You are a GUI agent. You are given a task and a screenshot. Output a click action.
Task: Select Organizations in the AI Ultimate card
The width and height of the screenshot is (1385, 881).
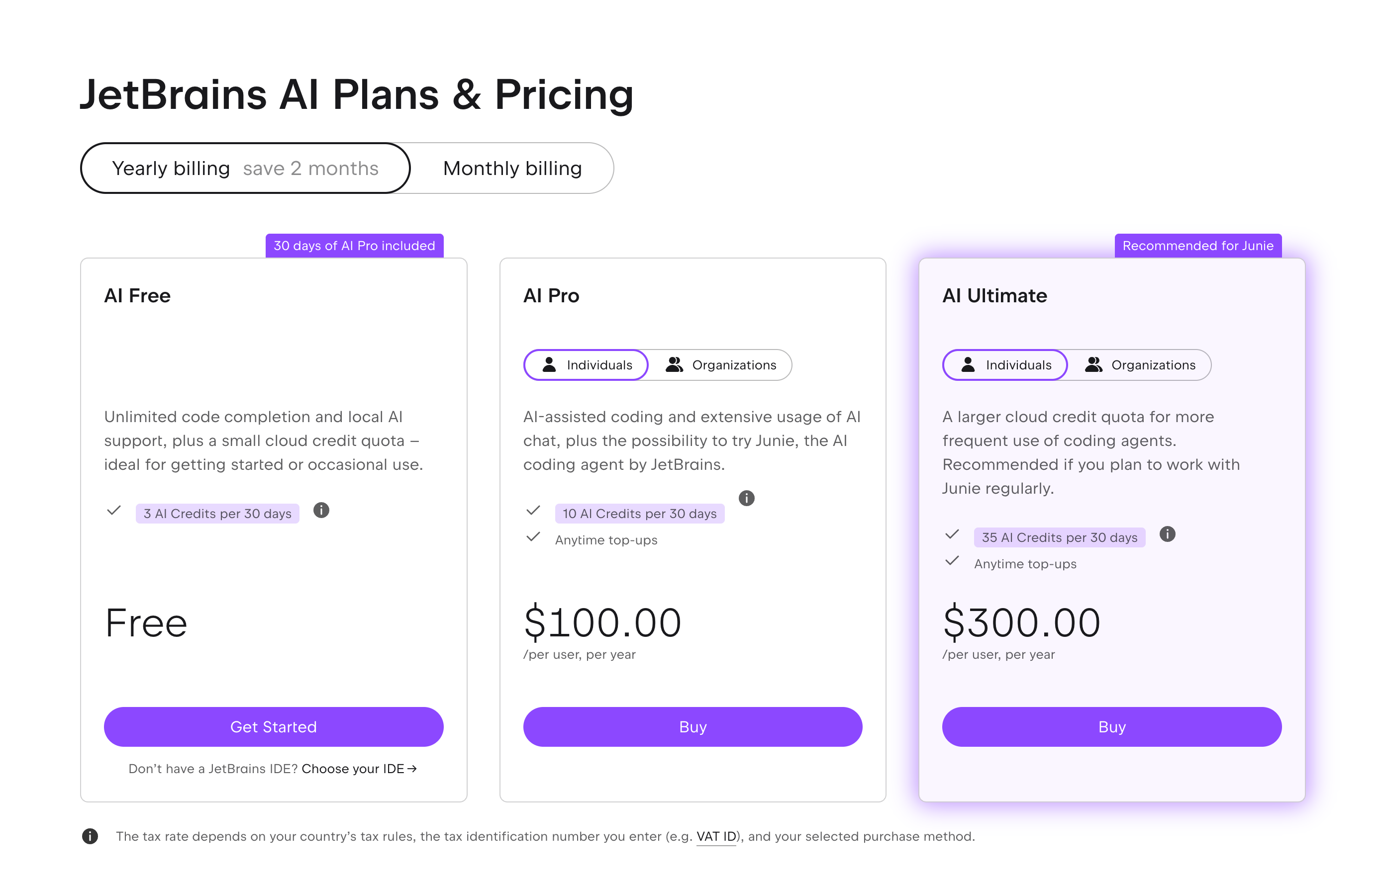1140,365
